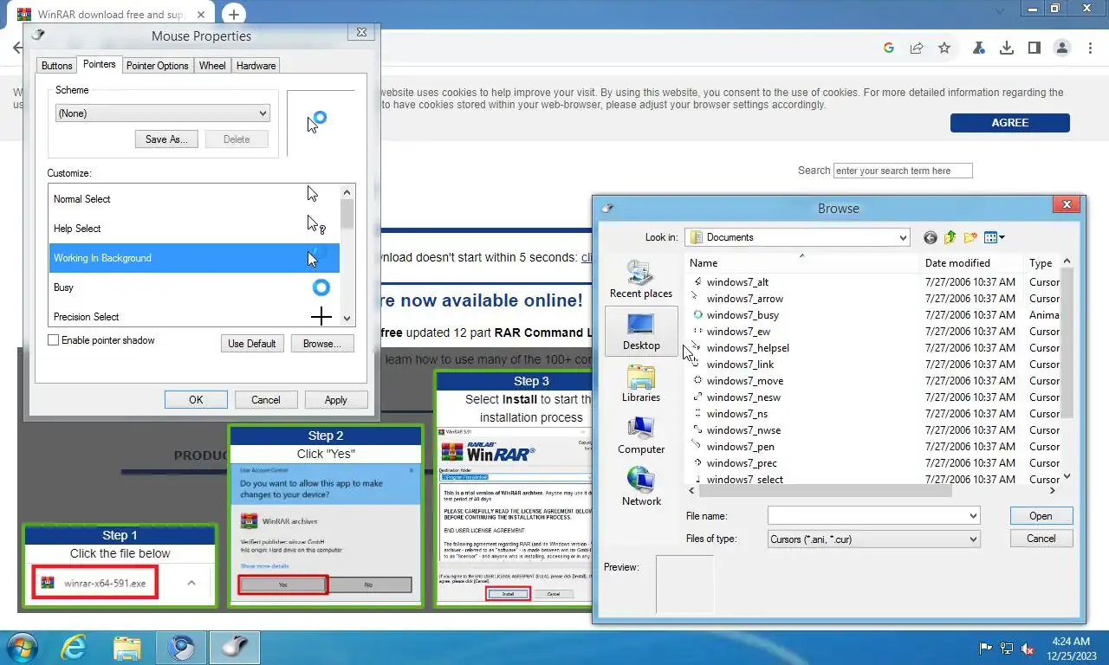Screen dimensions: 1109x665
Task: Click AGREE on the cookie banner
Action: click(1010, 123)
